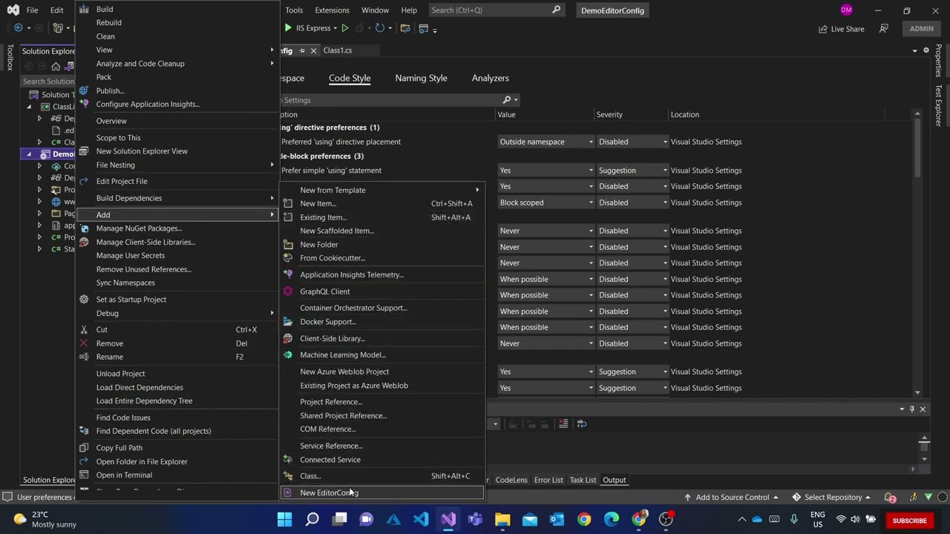
Task: Click Start IIS Express play icon
Action: click(x=288, y=28)
